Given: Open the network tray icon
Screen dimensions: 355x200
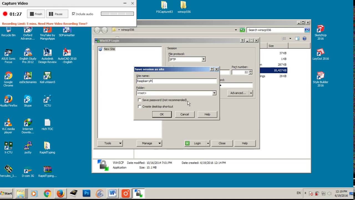Looking at the screenshot, I should click(323, 193).
